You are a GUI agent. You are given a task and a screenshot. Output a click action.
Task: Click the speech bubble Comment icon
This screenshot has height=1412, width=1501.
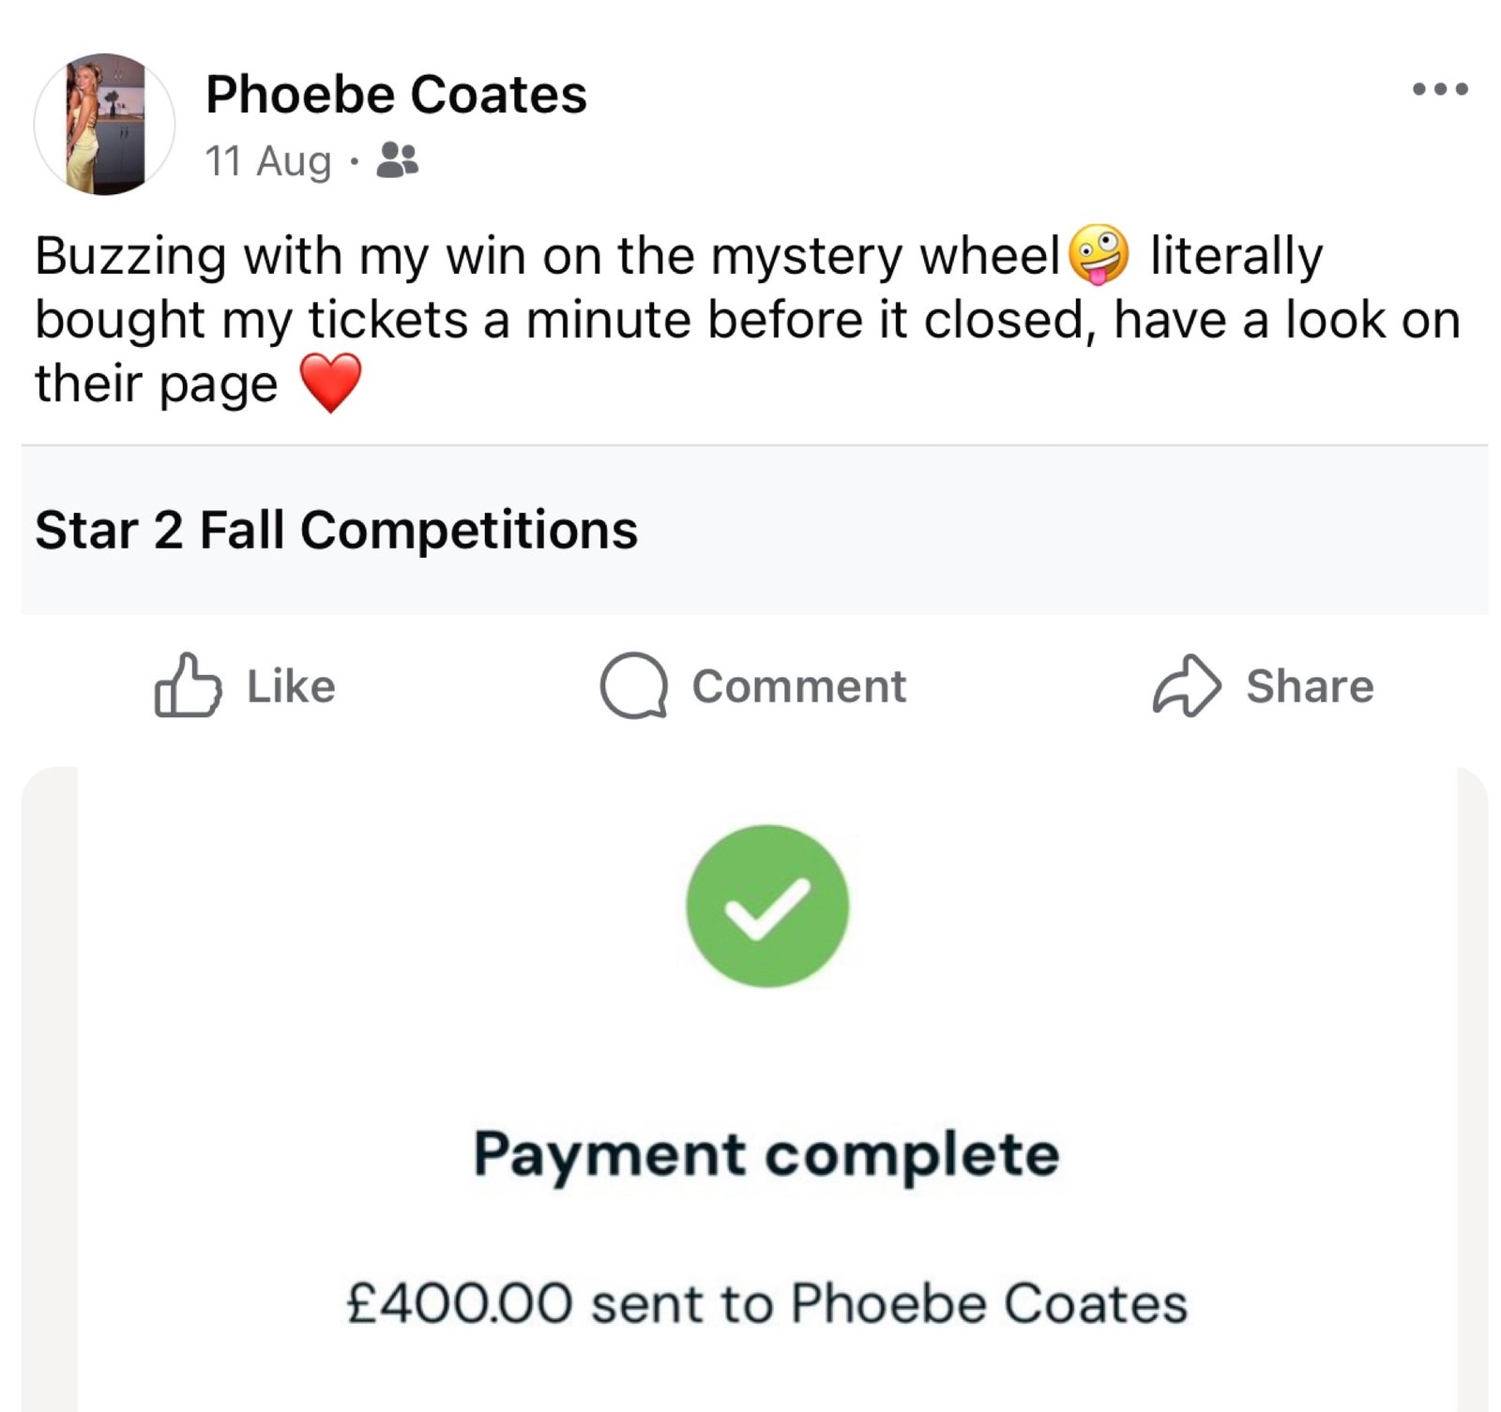[633, 685]
